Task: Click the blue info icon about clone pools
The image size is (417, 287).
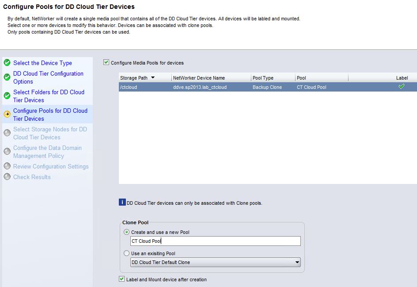Action: tap(121, 202)
